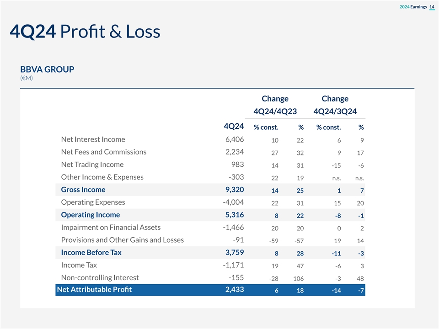Click Net Fees and Commissions value 2,234
This screenshot has height=329, width=439.
[232, 152]
